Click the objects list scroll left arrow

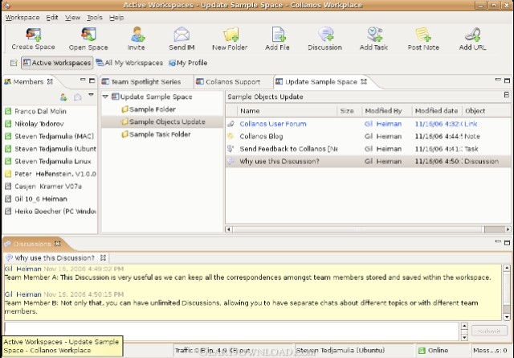point(228,229)
